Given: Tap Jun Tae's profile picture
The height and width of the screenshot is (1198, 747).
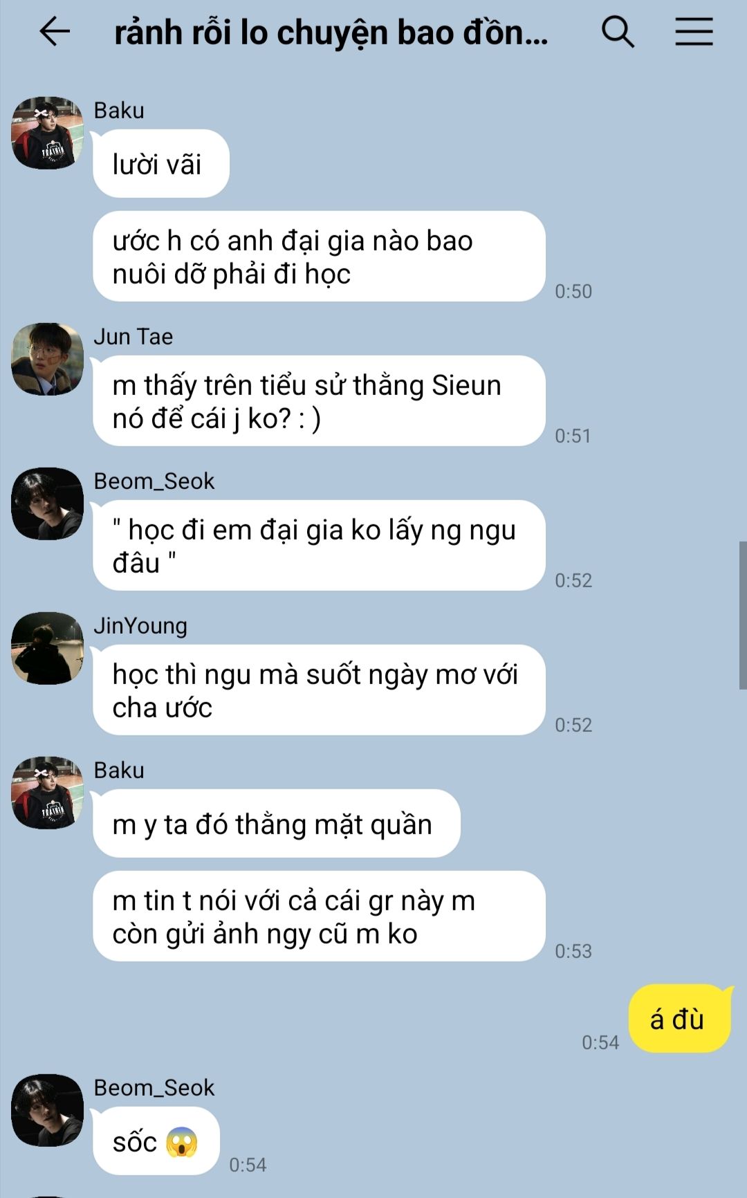Looking at the screenshot, I should coord(48,359).
